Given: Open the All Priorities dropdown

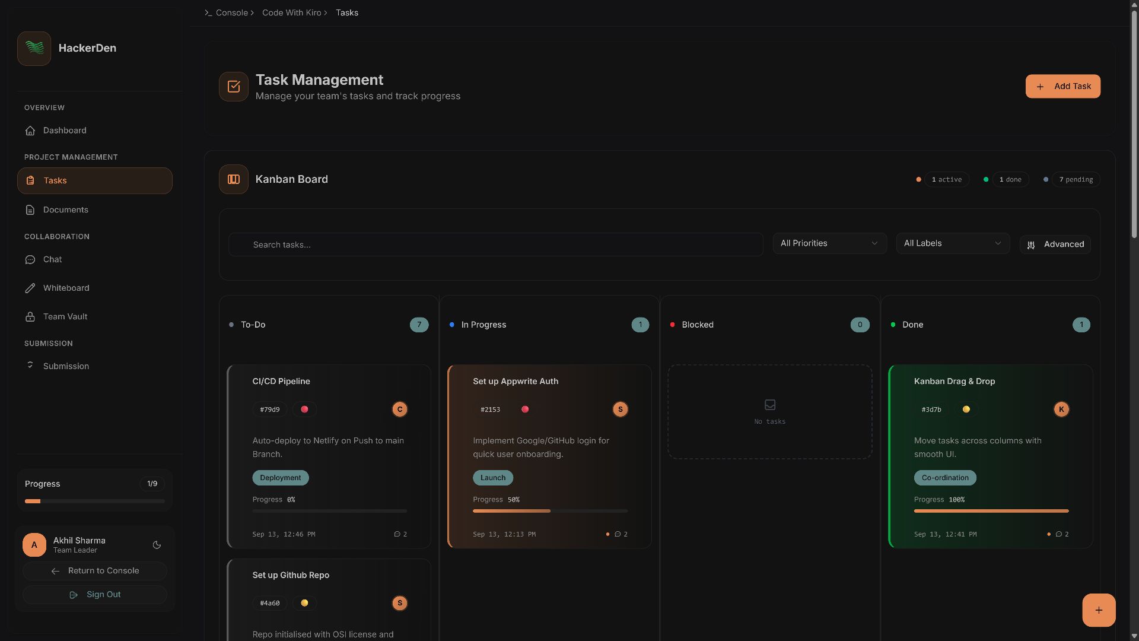Looking at the screenshot, I should [x=829, y=243].
